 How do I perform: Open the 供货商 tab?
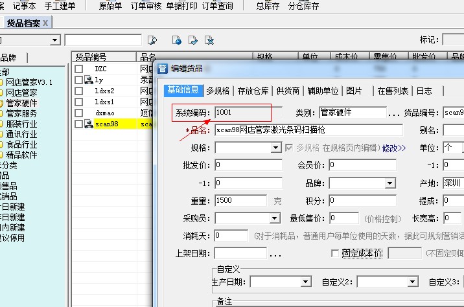click(x=288, y=90)
